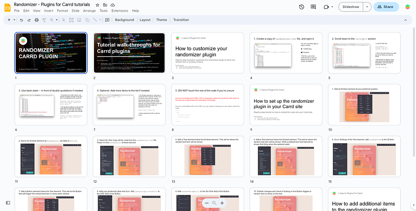Select slide 9 How to set up thumbnail

[x=286, y=105]
